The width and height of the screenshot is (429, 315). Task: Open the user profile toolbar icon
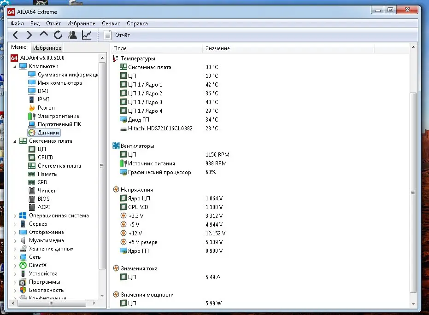tap(72, 35)
